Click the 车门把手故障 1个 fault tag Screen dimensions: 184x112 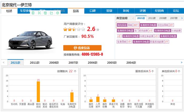click(x=135, y=31)
